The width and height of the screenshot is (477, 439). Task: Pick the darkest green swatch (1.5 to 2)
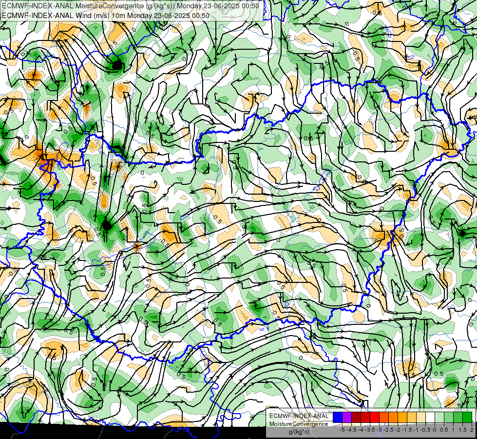pyautogui.click(x=467, y=417)
